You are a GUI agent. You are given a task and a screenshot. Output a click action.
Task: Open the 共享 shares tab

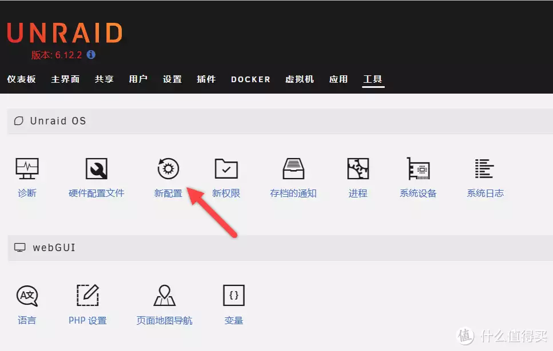coord(104,79)
